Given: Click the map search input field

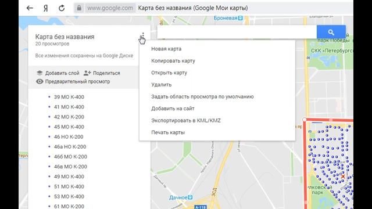Looking at the screenshot, I should [237, 32].
